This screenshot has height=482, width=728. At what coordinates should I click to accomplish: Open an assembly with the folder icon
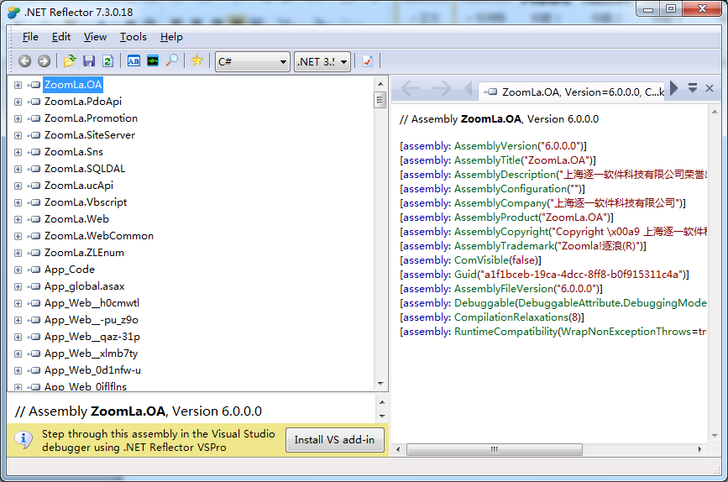70,61
